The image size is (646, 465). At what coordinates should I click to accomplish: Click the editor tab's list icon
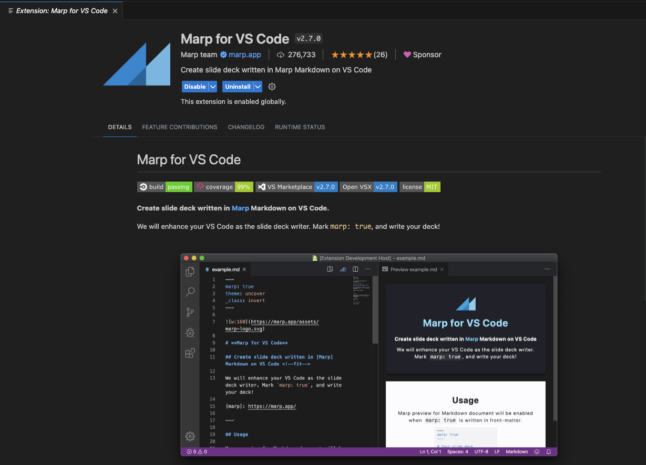tap(11, 10)
